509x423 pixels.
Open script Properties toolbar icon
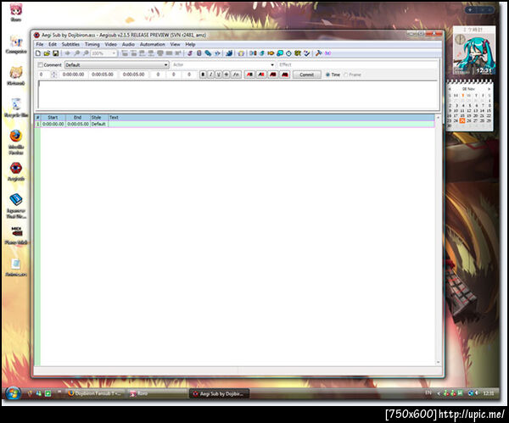pos(199,53)
